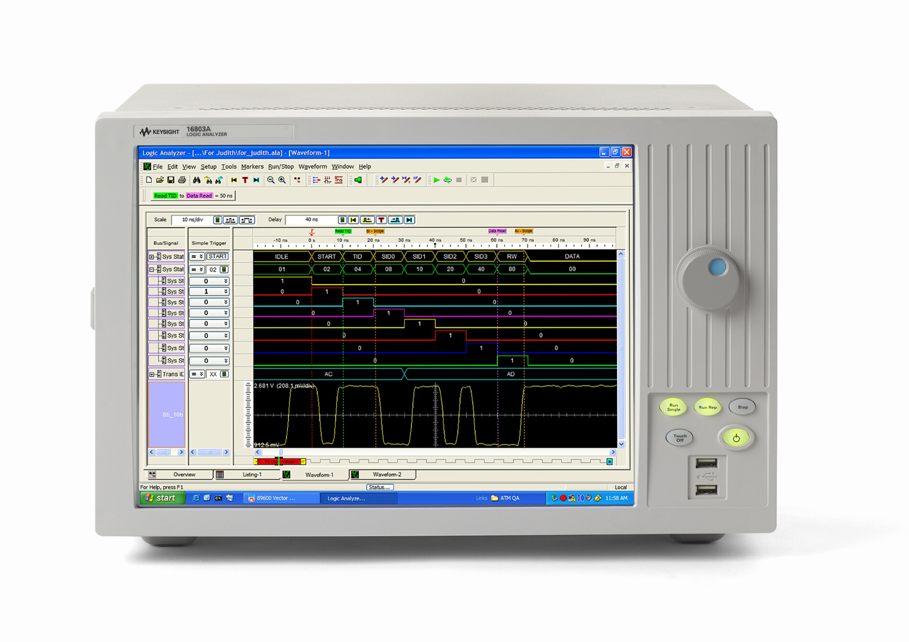
Task: Open the Markers menu
Action: 252,166
